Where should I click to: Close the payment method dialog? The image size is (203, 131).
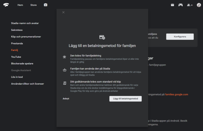coord(63,12)
